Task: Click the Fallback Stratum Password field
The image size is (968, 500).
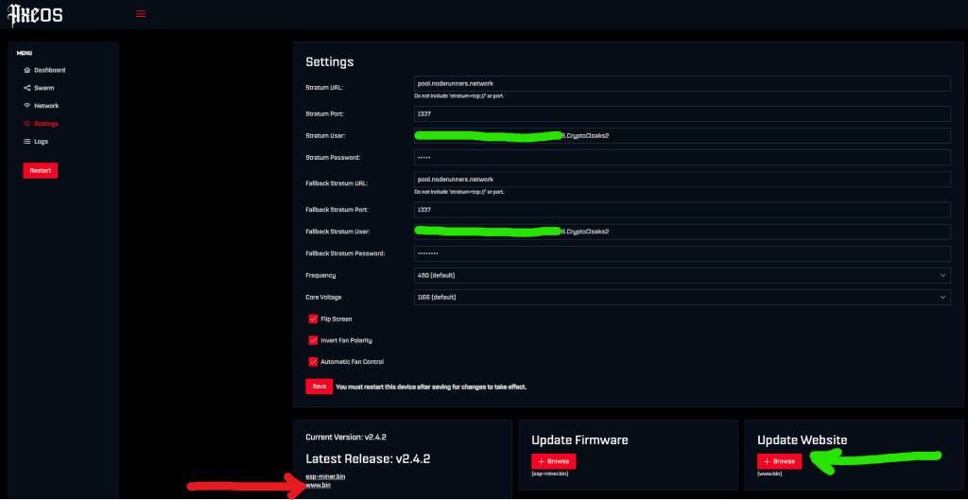Action: pos(683,253)
